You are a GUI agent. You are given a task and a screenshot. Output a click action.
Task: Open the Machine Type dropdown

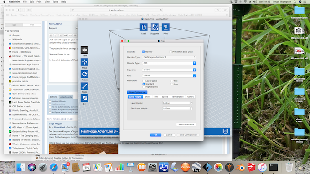pos(169,57)
